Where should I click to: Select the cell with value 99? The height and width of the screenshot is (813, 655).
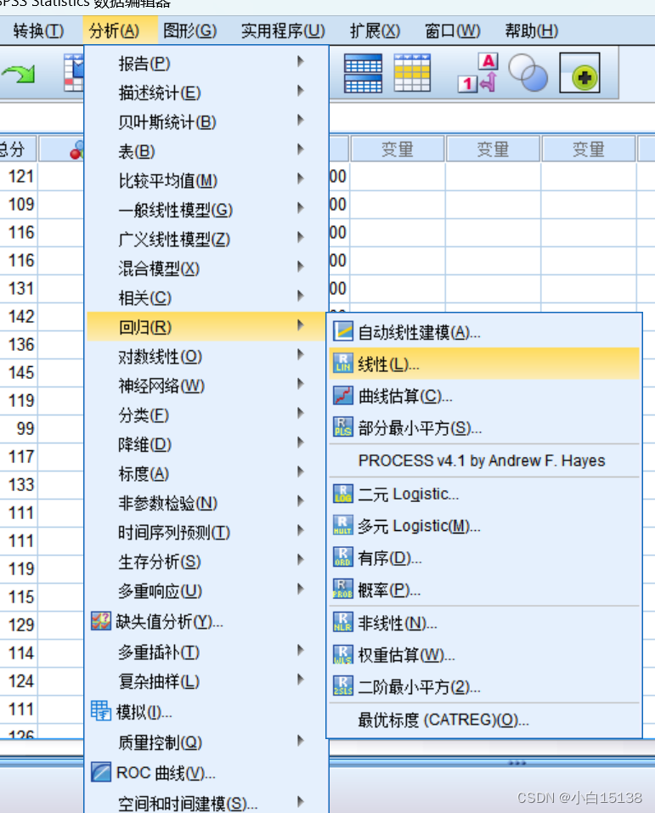coord(20,428)
